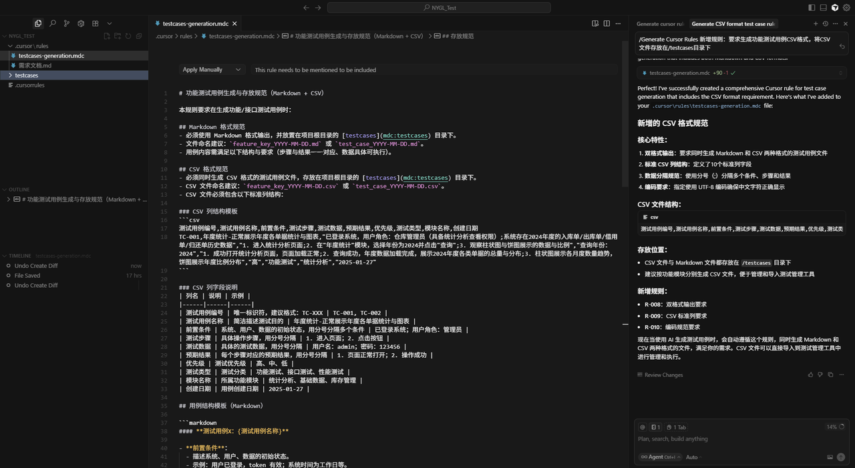Image resolution: width=855 pixels, height=468 pixels.
Task: Toggle the bottom panel layout
Action: coord(823,7)
